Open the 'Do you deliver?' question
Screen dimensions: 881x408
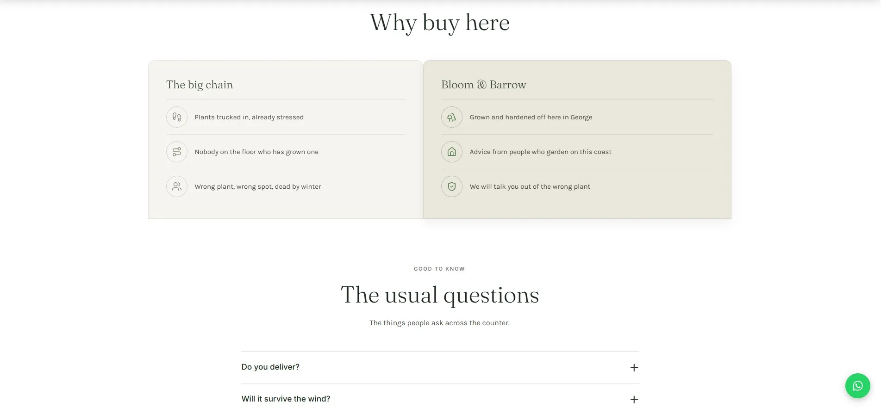pos(440,367)
